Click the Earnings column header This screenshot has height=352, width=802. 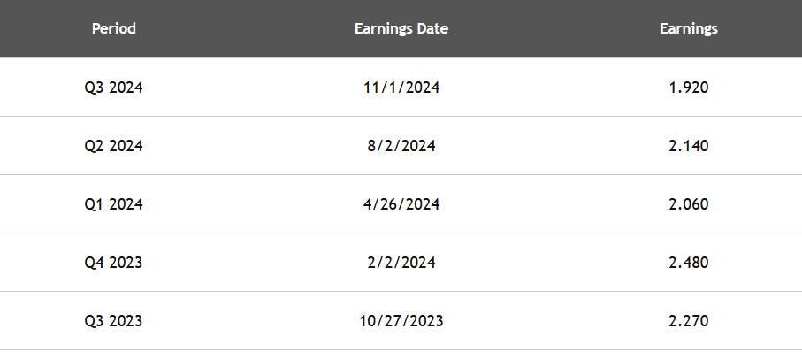689,29
